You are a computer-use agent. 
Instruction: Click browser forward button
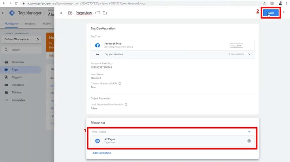[10, 3]
